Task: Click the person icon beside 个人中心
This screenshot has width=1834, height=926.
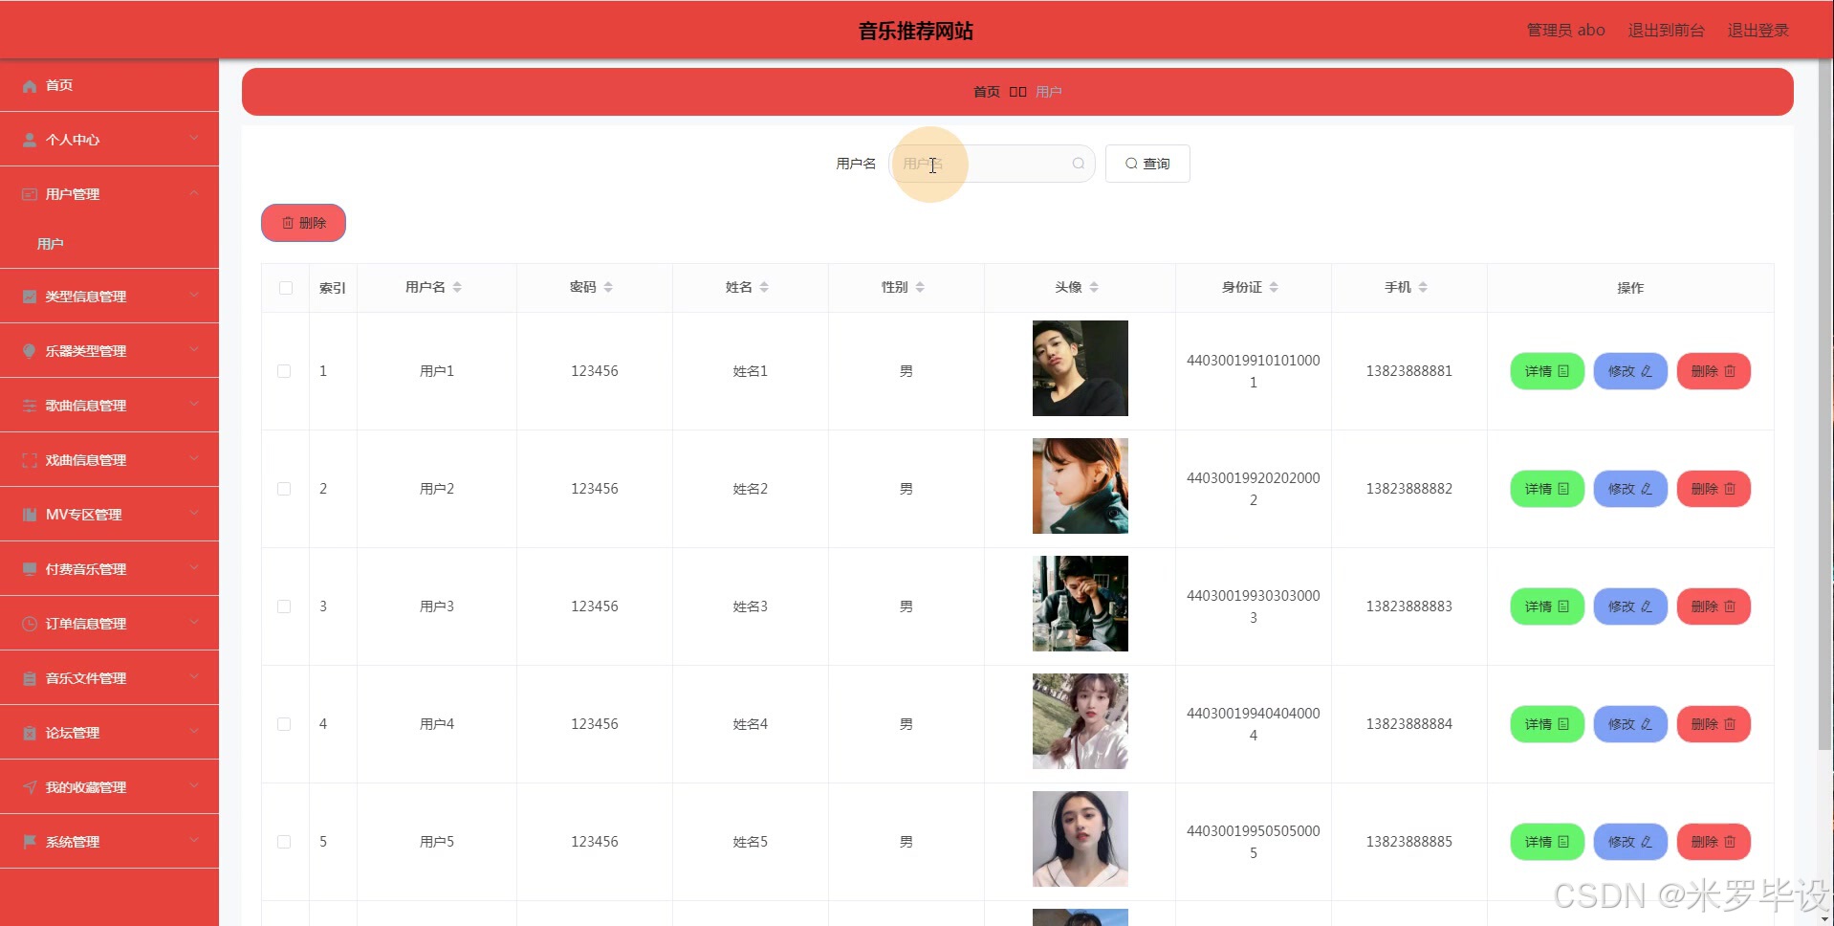Action: (30, 140)
